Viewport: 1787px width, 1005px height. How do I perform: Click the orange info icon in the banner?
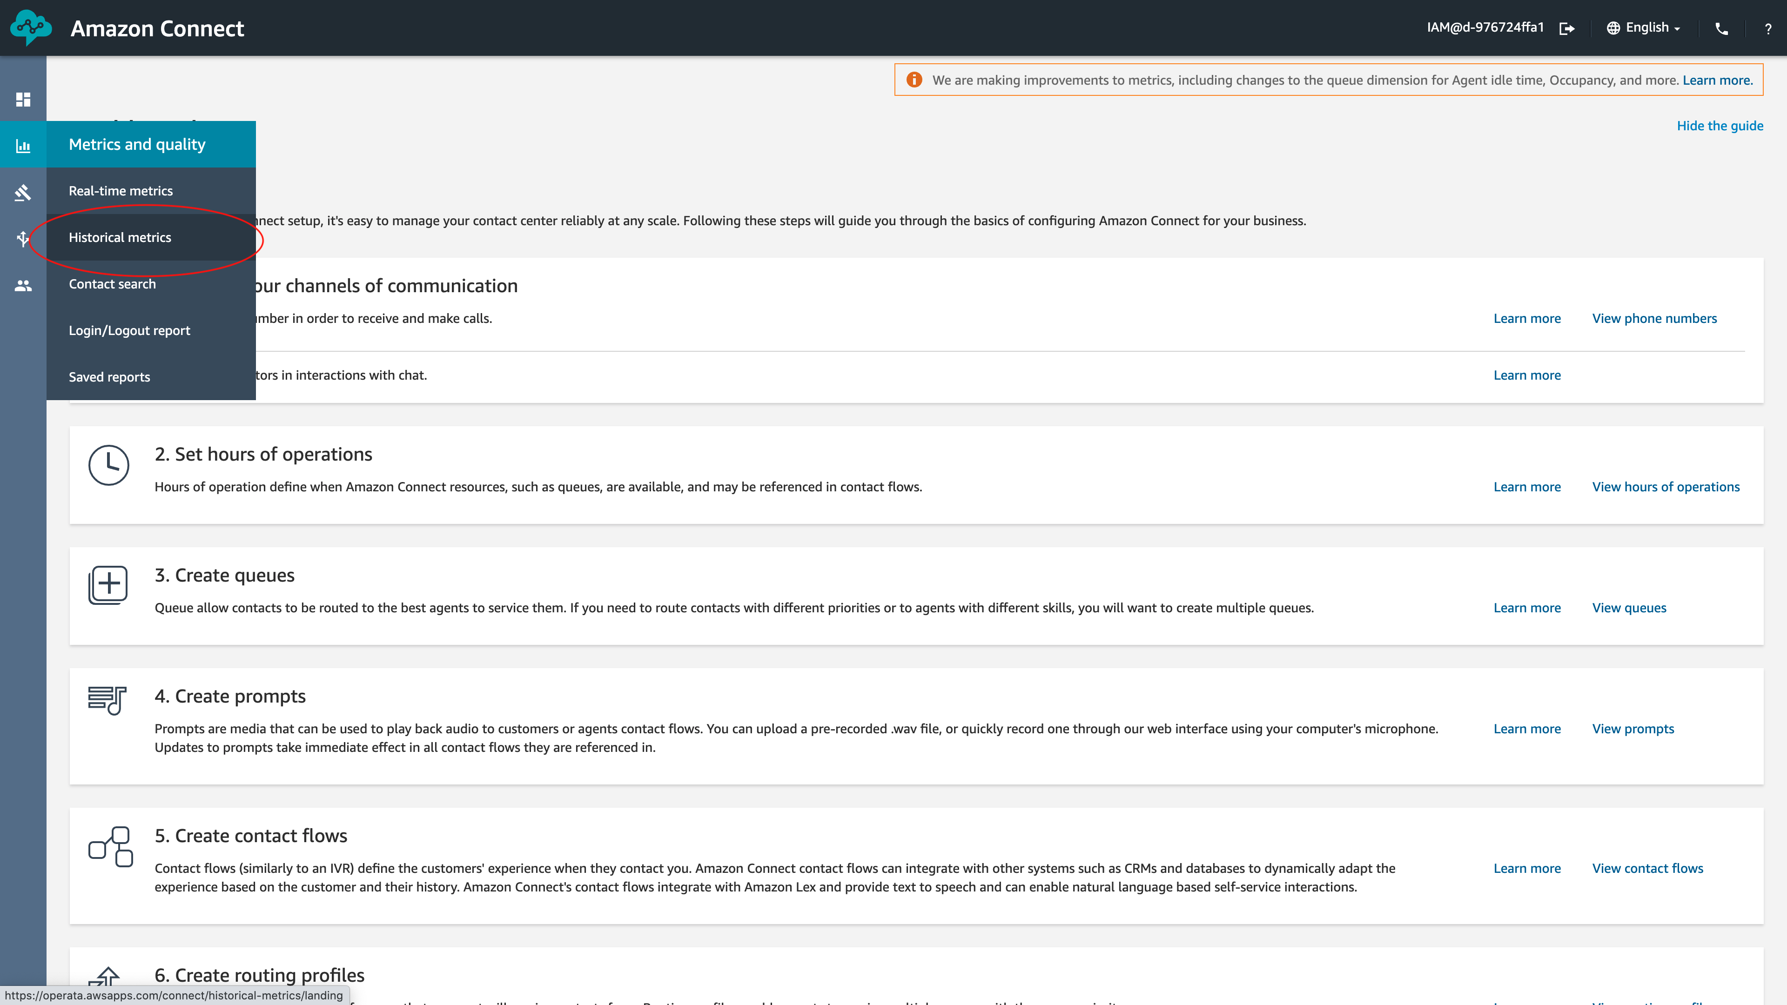(914, 80)
